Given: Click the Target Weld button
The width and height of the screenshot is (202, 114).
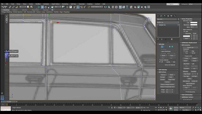Looking at the screenshot, I should pyautogui.click(x=171, y=79).
